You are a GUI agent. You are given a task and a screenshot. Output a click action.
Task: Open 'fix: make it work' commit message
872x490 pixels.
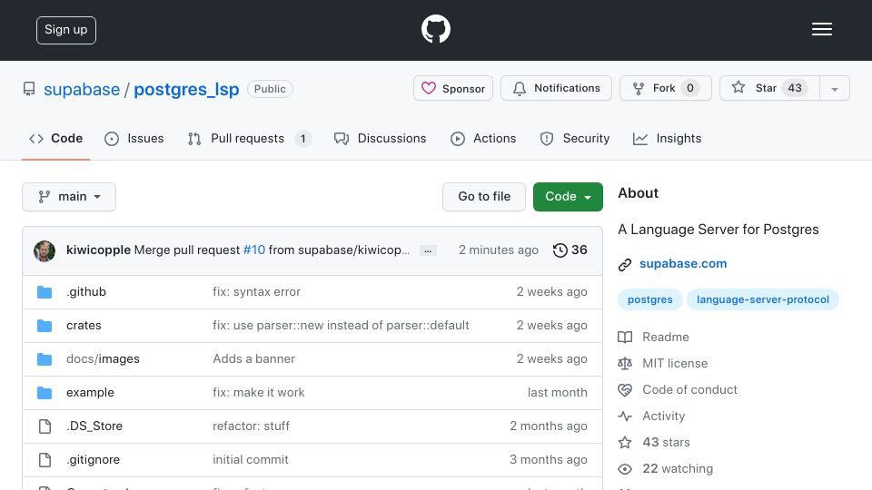coord(259,393)
